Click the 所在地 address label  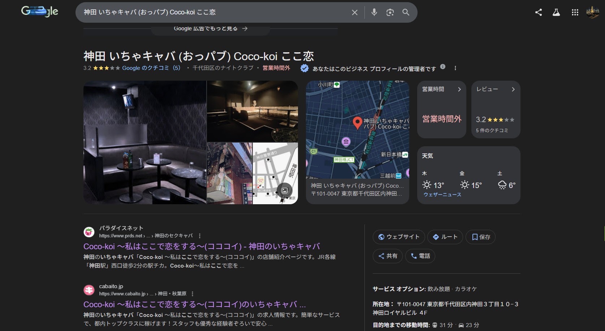tap(383, 304)
